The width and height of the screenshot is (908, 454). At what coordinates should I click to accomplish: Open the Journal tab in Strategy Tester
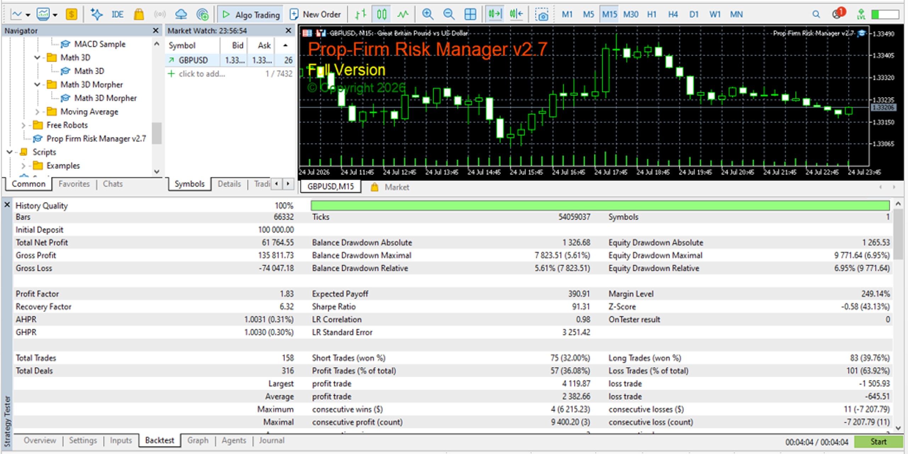[x=272, y=441]
